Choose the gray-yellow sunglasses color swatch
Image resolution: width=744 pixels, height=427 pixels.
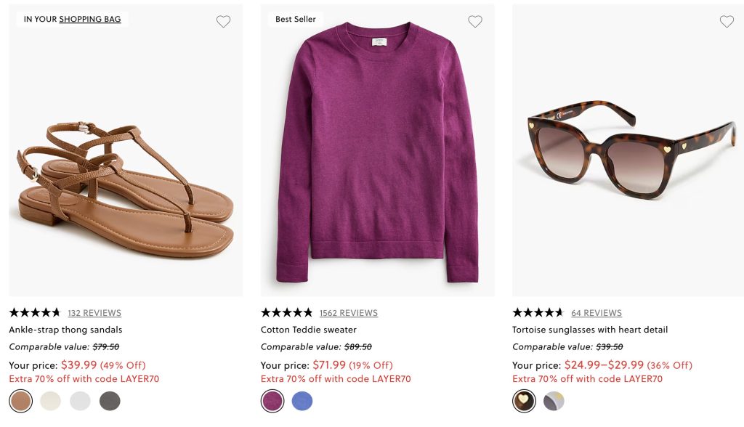click(x=554, y=401)
